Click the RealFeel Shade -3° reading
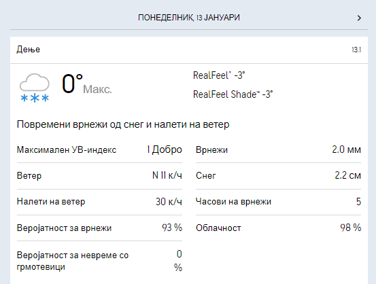The width and height of the screenshot is (376, 284). (x=233, y=94)
